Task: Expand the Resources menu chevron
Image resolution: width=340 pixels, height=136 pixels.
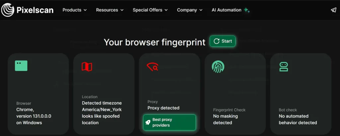Action: (122, 10)
